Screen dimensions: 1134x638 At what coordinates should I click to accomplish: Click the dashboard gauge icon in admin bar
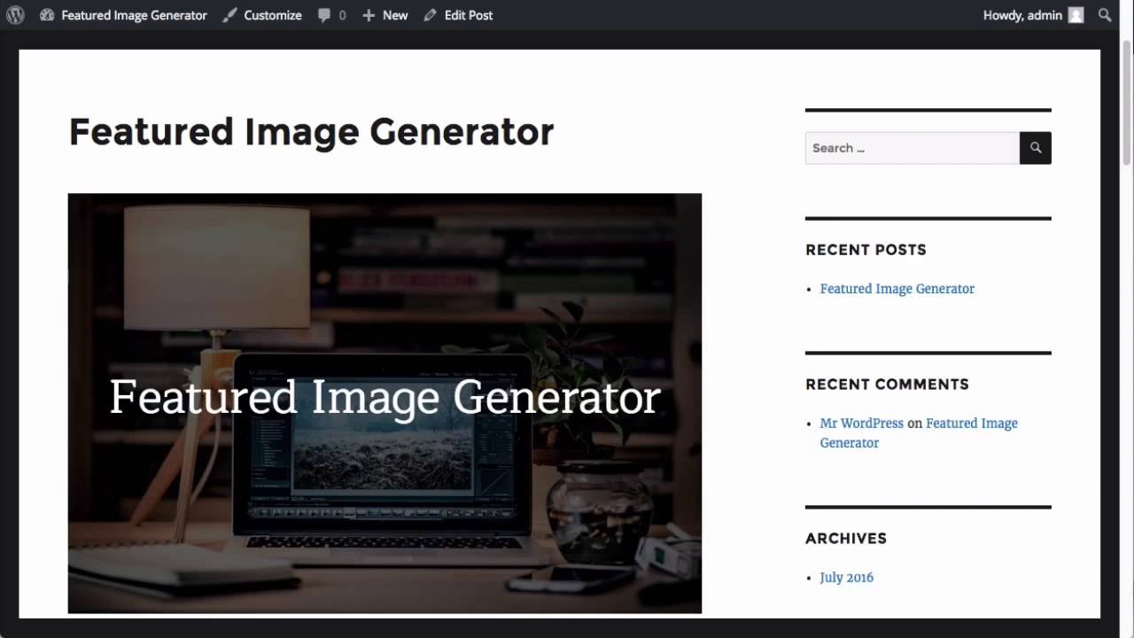pyautogui.click(x=47, y=15)
